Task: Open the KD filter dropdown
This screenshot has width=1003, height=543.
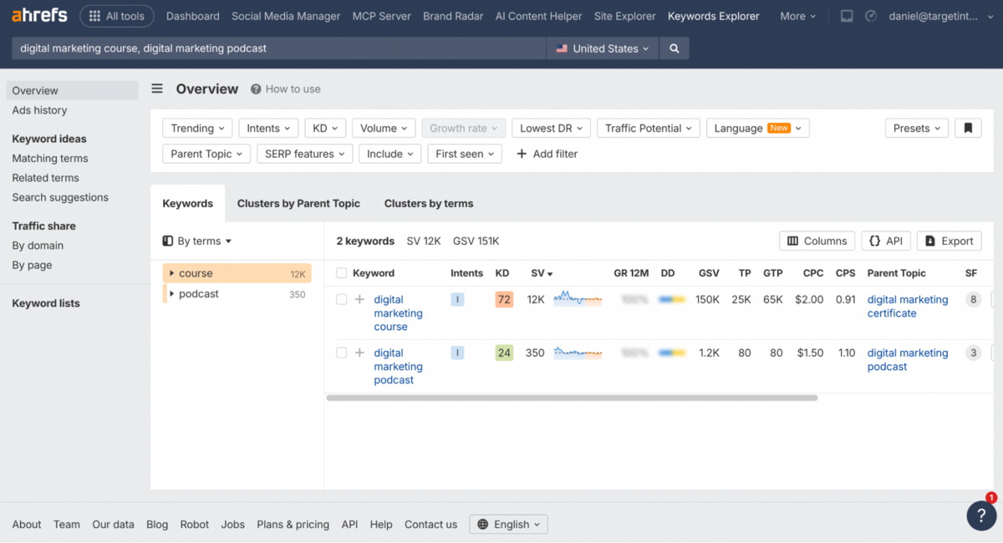Action: tap(325, 128)
